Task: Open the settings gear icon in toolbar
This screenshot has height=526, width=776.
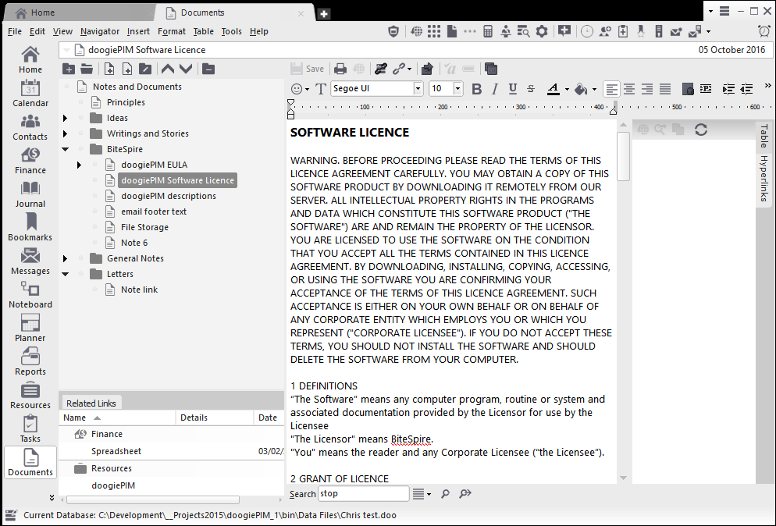Action: coord(542,32)
